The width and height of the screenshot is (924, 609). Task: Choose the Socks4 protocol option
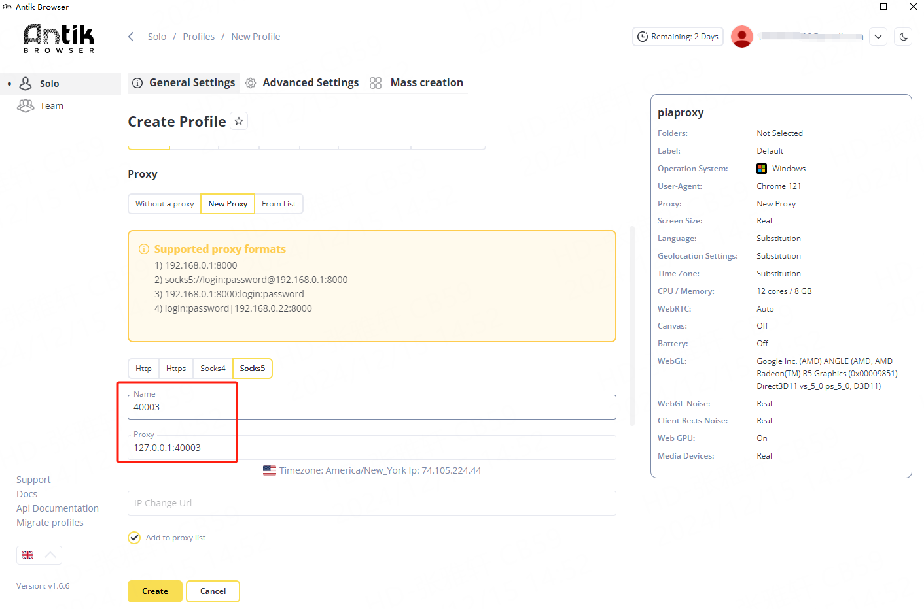coord(213,369)
